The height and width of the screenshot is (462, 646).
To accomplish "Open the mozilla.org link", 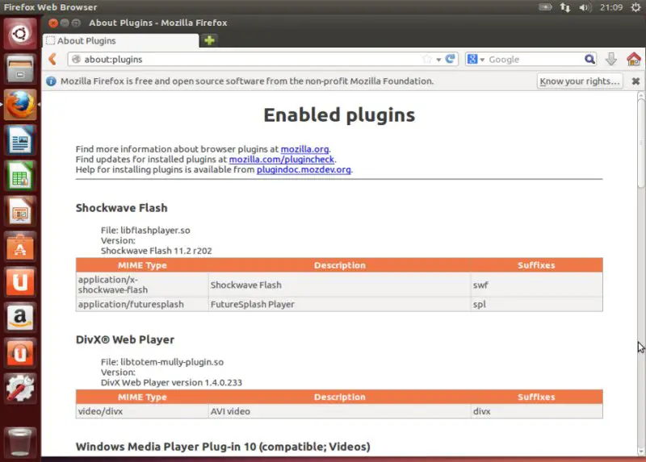I will (x=304, y=149).
